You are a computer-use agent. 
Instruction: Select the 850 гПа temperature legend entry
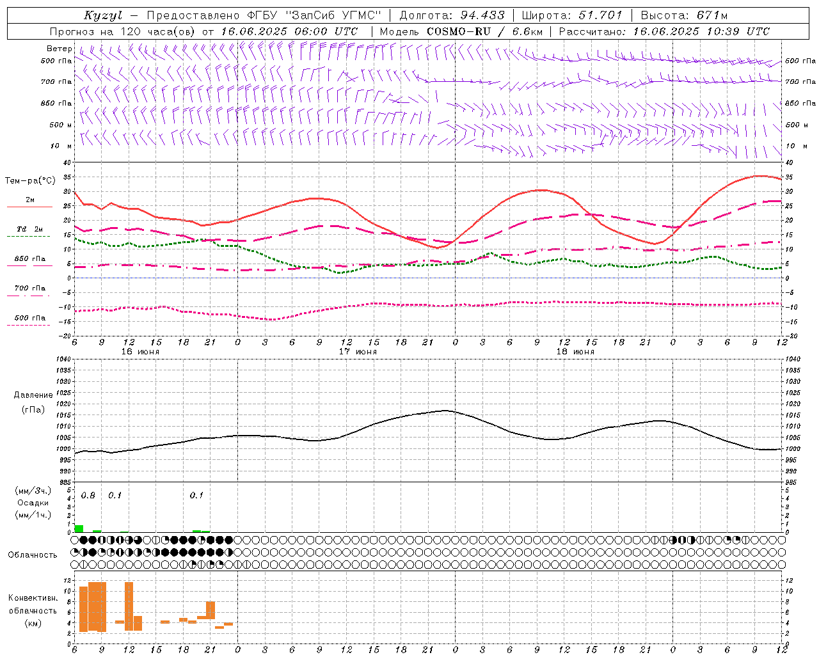pos(30,259)
